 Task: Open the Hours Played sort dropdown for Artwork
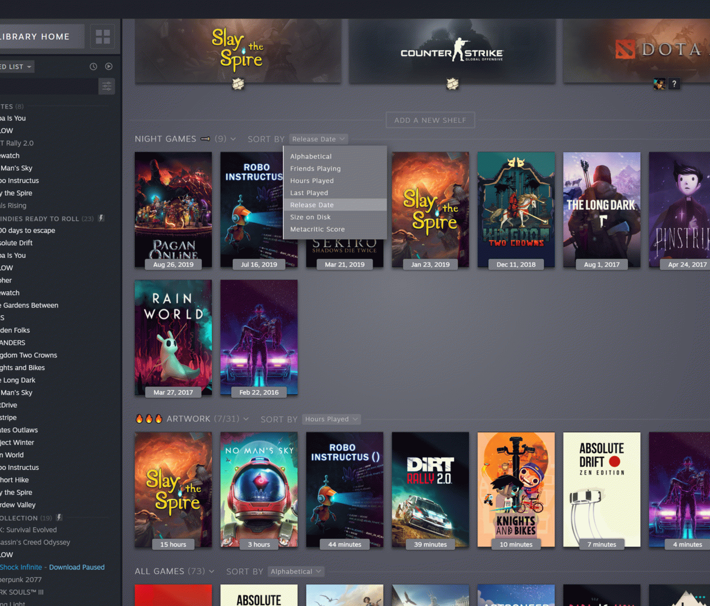(331, 419)
